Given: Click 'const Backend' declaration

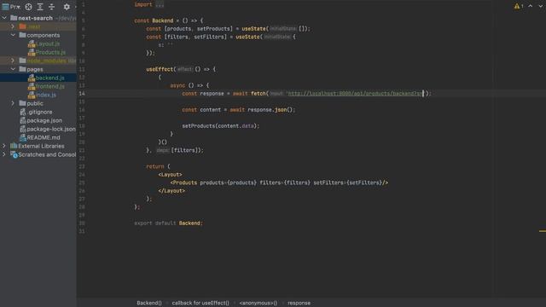Looking at the screenshot, I should pyautogui.click(x=154, y=20).
